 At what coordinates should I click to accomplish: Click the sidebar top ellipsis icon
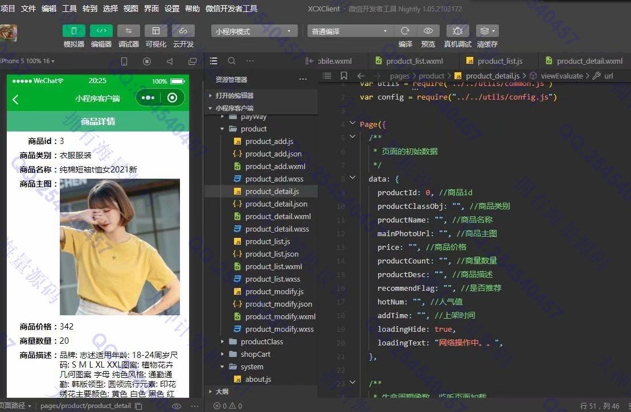coord(250,61)
